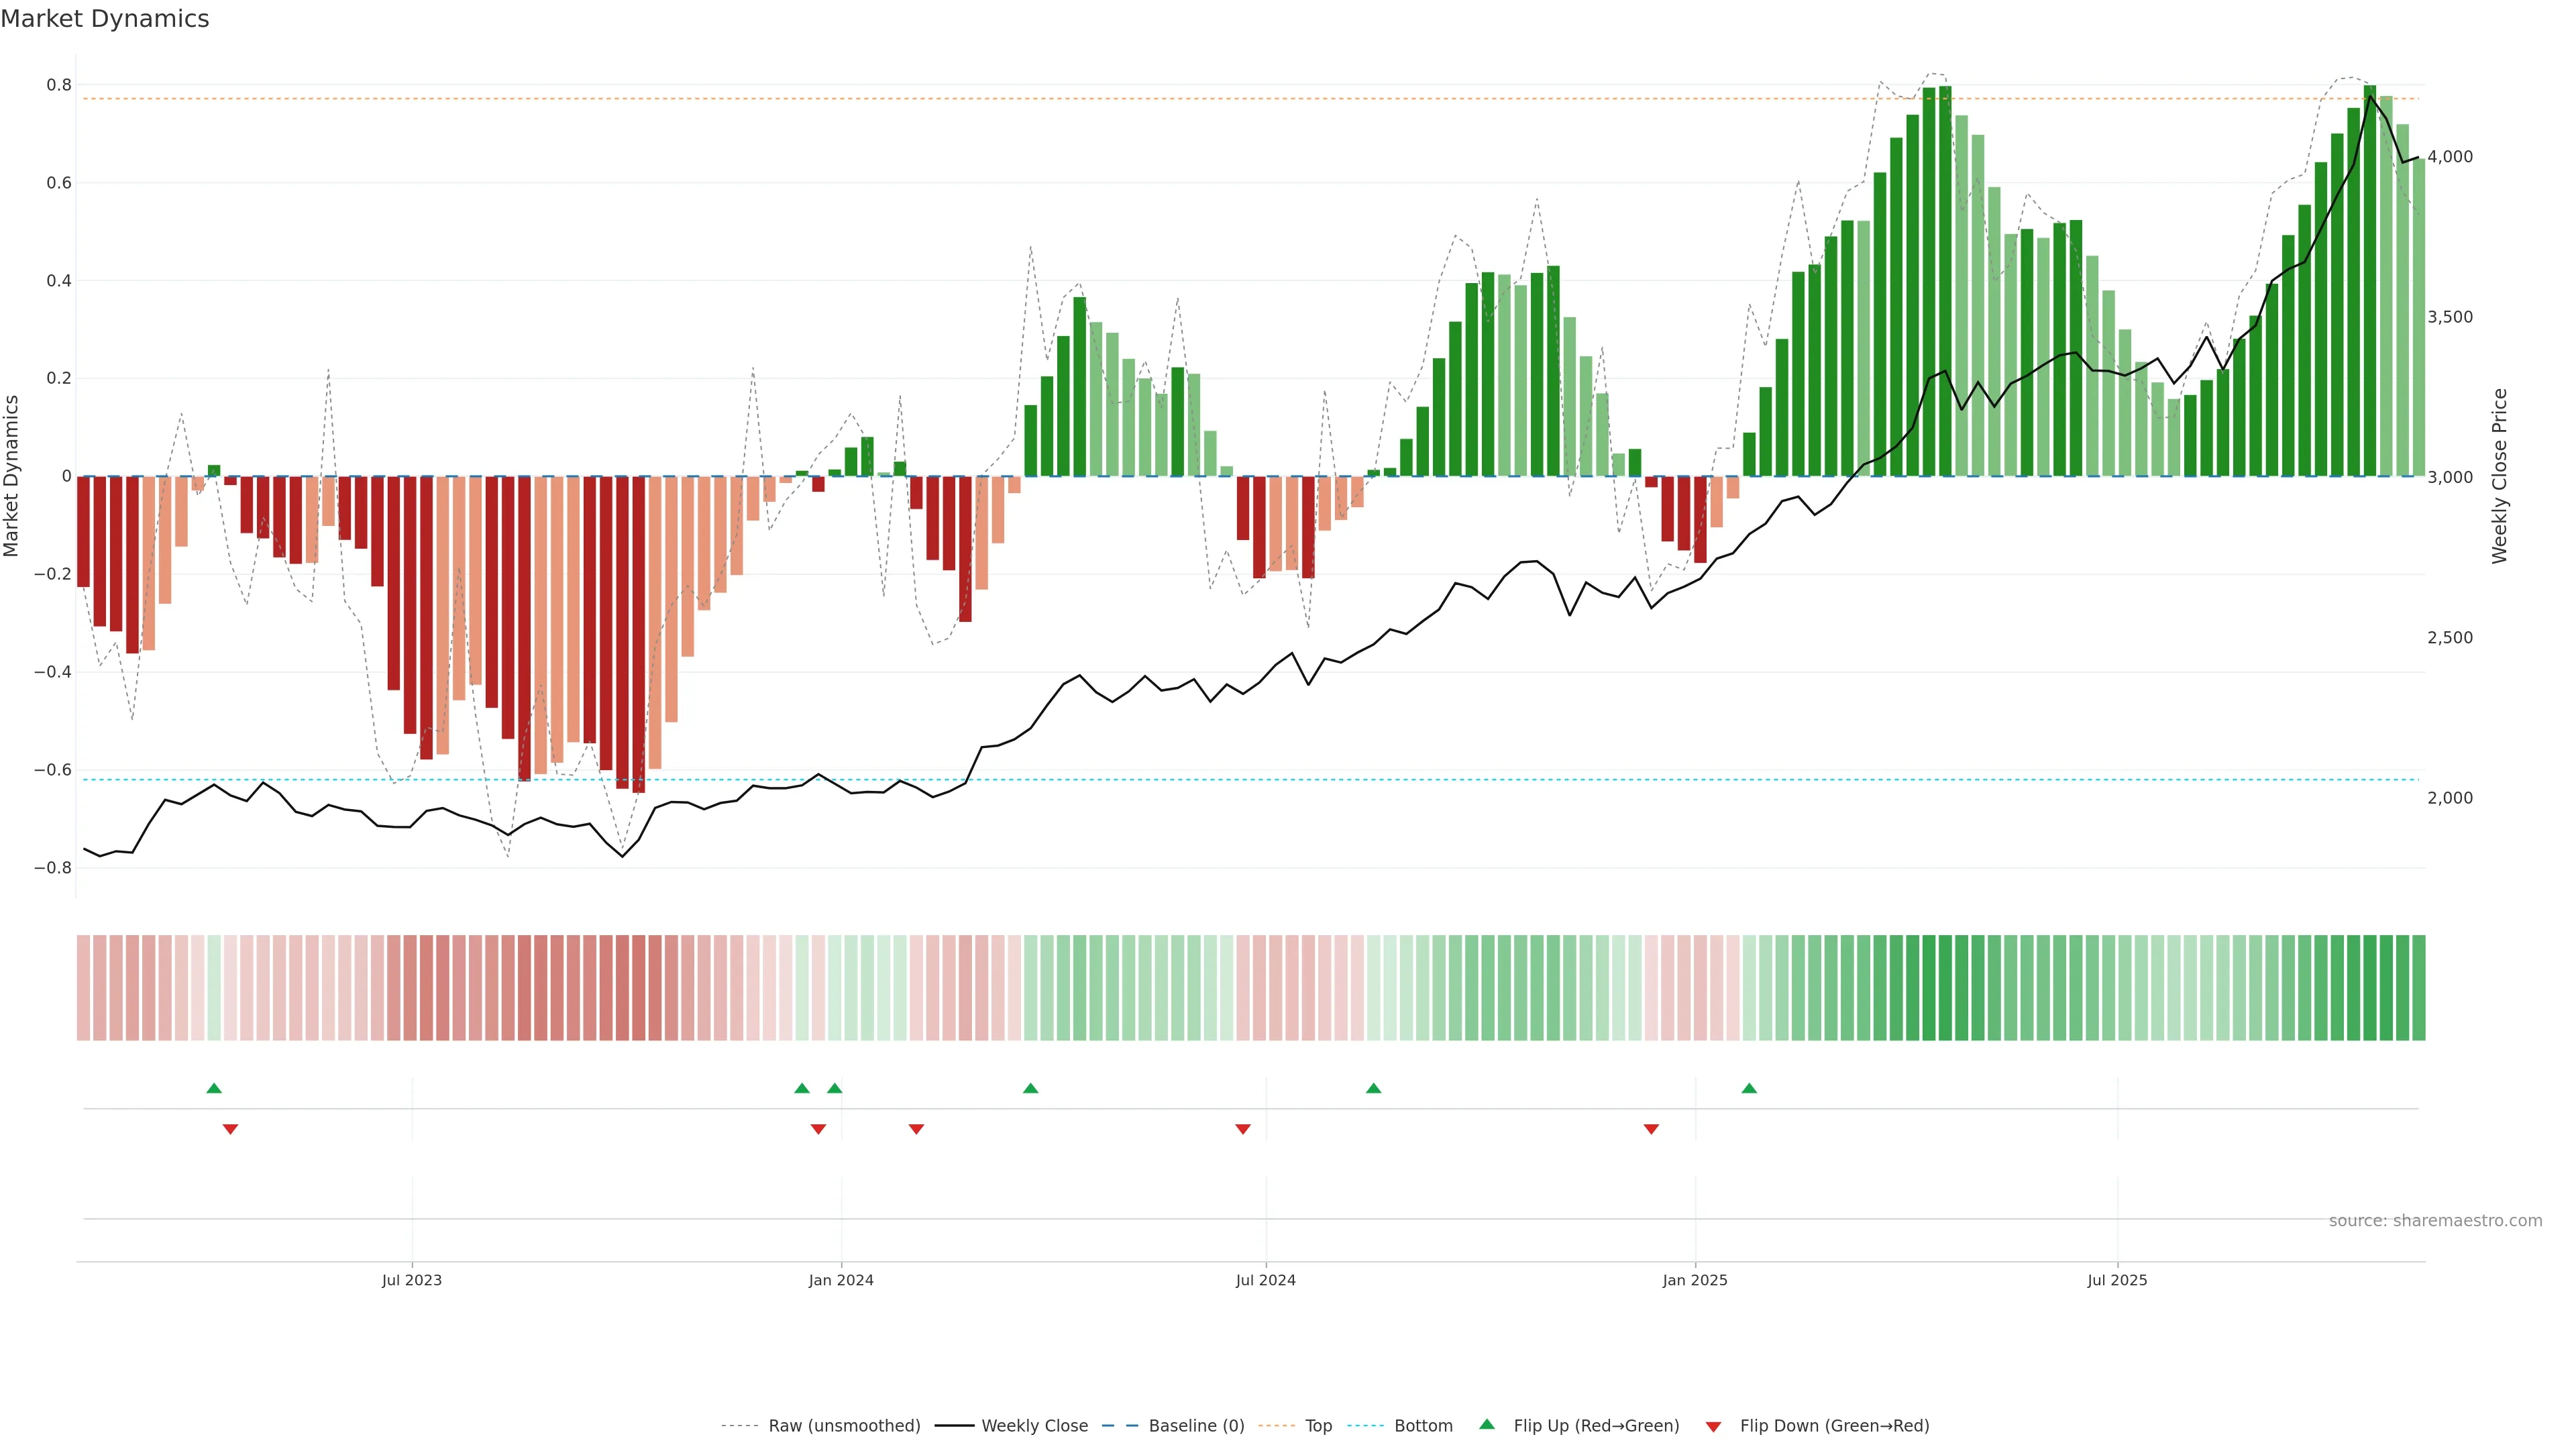
Task: Click the green Flip Up legend triangle
Action: pyautogui.click(x=1487, y=1424)
